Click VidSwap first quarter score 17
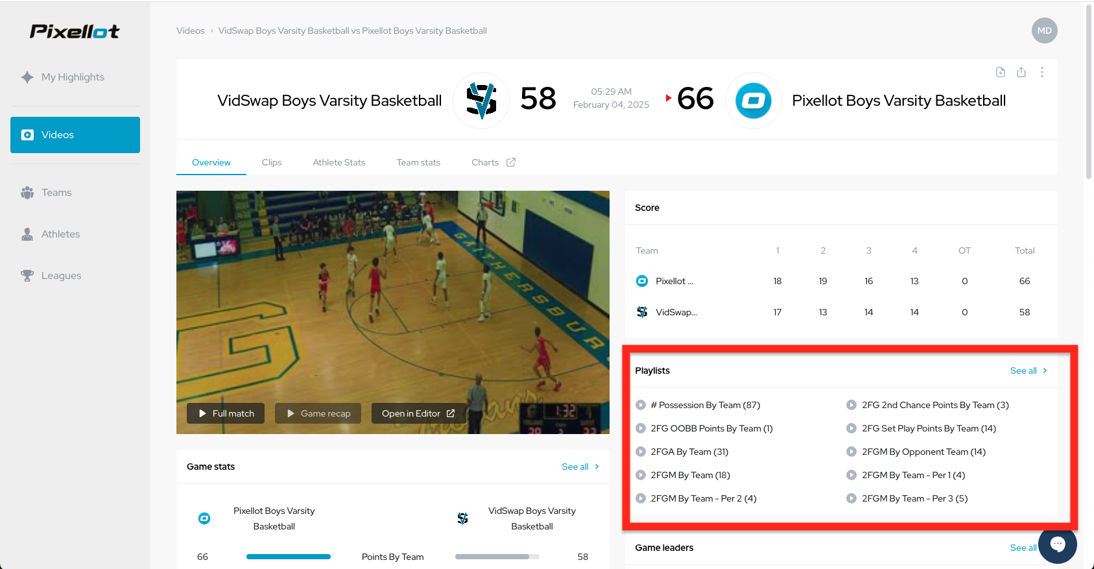This screenshot has height=569, width=1094. click(x=778, y=312)
